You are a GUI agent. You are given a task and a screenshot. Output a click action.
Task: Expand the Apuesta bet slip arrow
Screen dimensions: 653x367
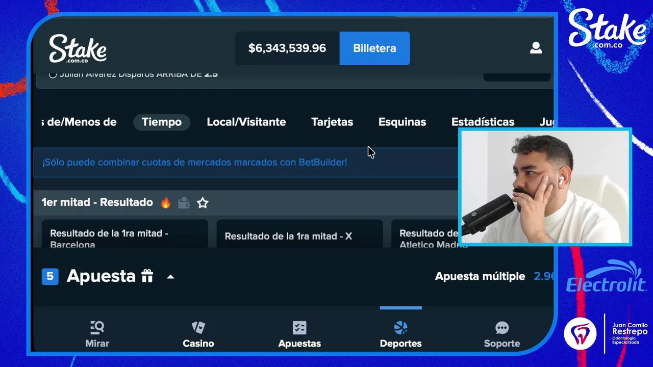pyautogui.click(x=171, y=277)
